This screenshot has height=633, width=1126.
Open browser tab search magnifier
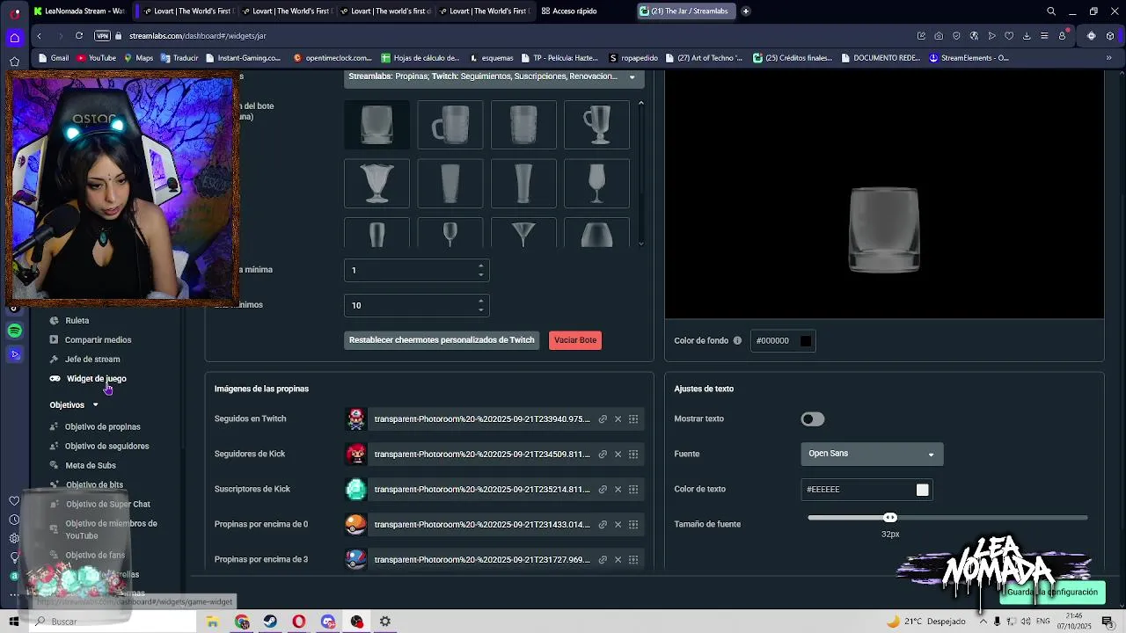(1051, 11)
